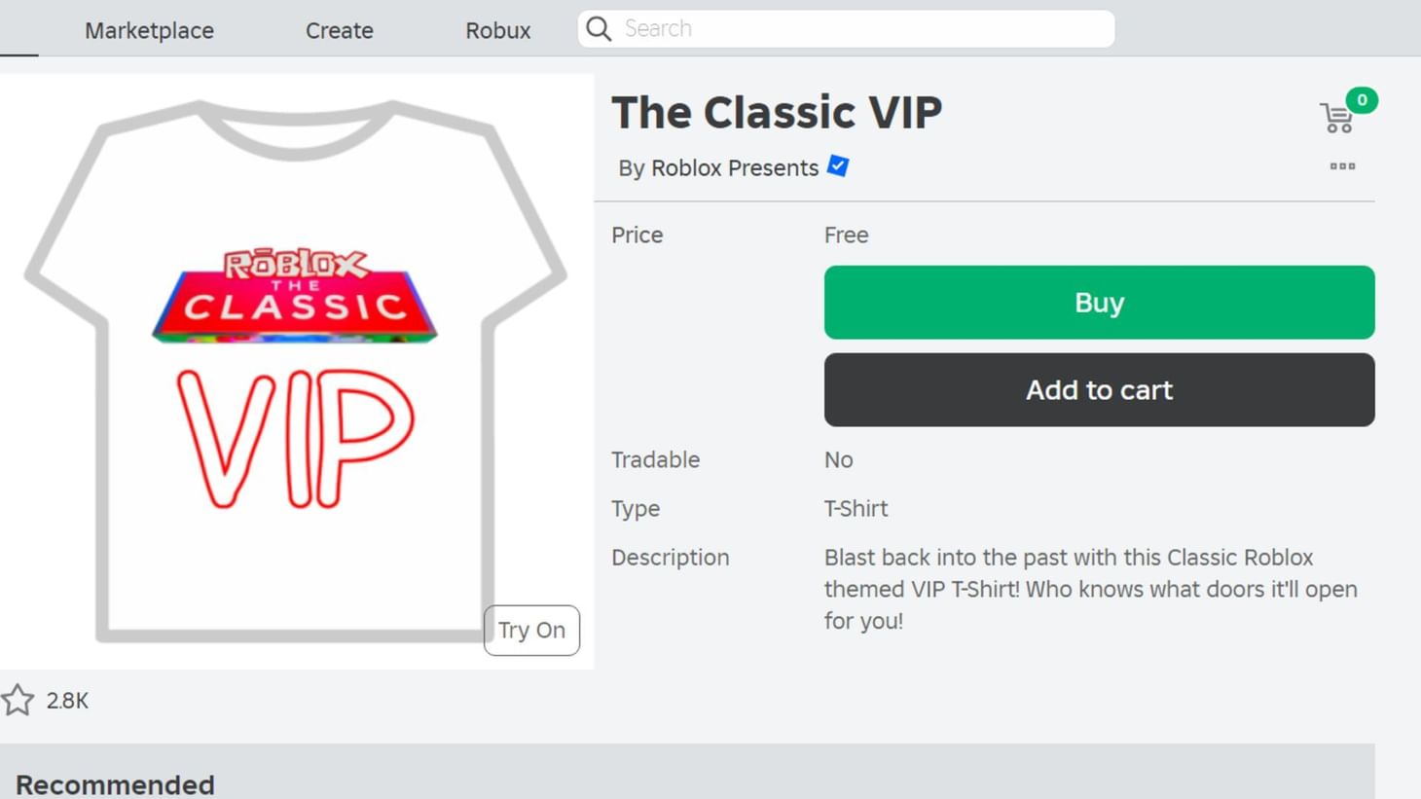Open the Create section
This screenshot has width=1421, height=799.
(339, 30)
